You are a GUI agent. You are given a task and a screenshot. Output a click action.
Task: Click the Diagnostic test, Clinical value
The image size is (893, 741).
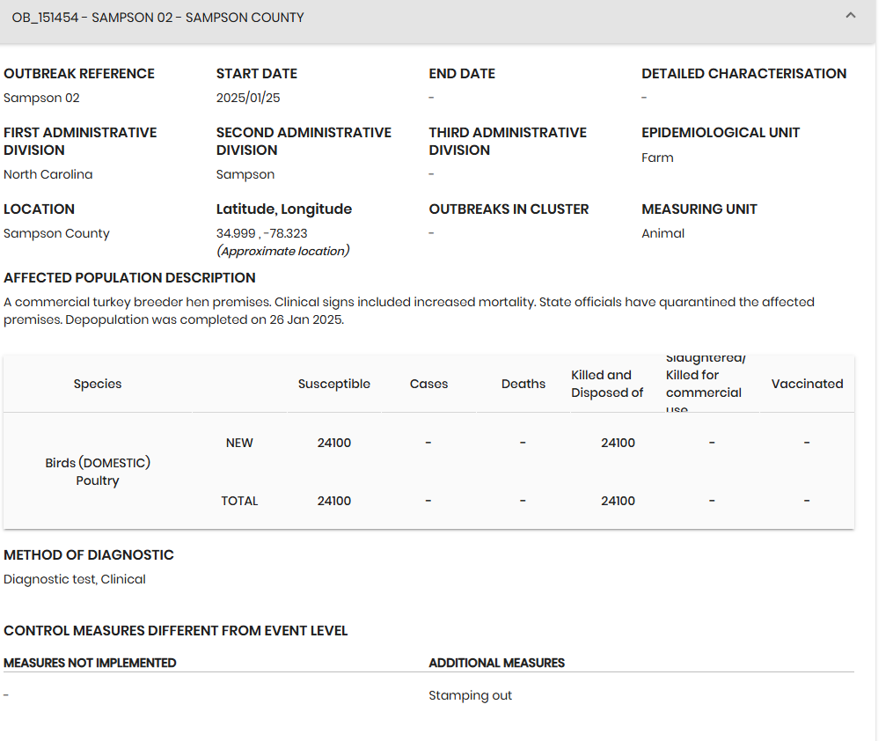tap(75, 579)
